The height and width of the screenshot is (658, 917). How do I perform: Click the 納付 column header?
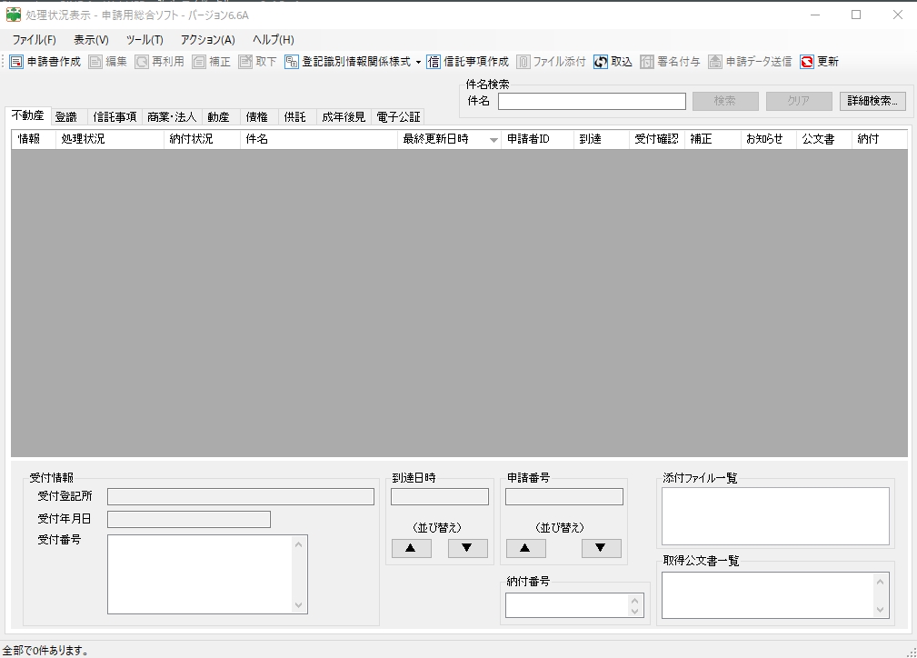[879, 139]
